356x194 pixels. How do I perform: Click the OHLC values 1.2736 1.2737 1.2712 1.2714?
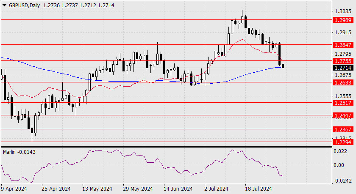78,5
